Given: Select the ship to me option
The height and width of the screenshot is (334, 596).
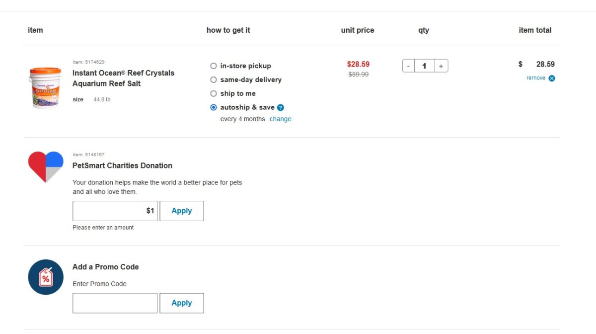Looking at the screenshot, I should tap(214, 93).
